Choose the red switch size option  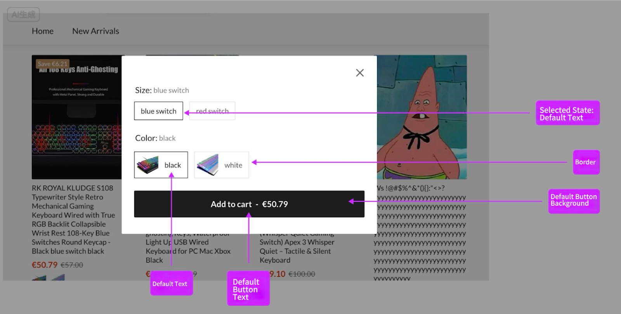(x=212, y=111)
